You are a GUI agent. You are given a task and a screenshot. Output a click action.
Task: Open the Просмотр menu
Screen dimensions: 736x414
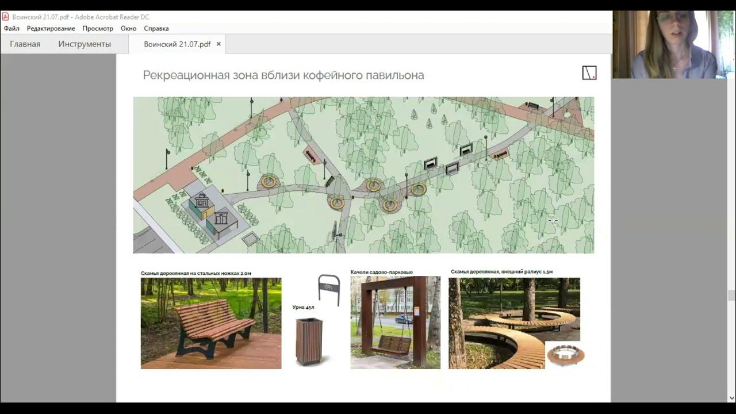click(x=98, y=28)
